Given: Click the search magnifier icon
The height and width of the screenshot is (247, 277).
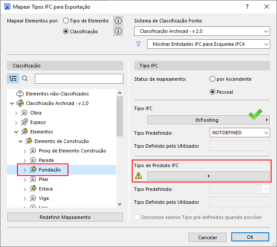Looking at the screenshot, I should (25, 79).
